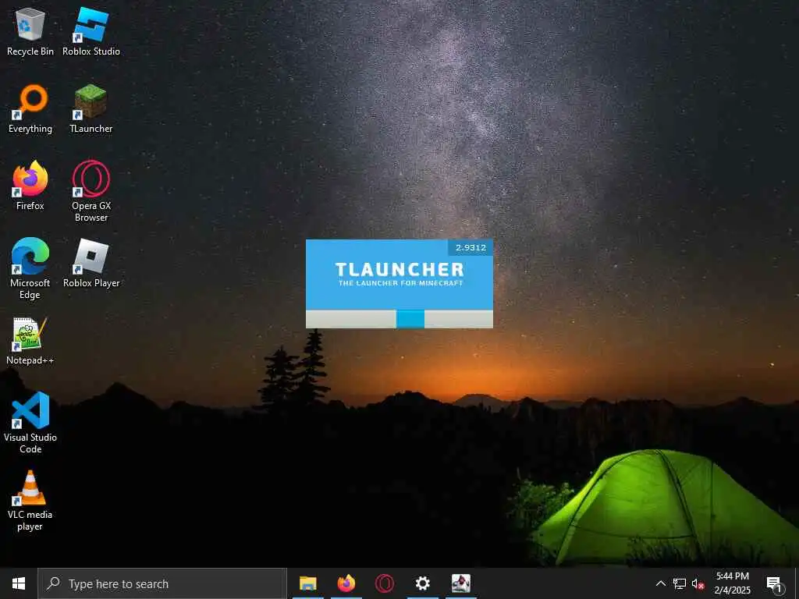Open Firefox from the taskbar
Screen dimensions: 799x599
tap(346, 583)
